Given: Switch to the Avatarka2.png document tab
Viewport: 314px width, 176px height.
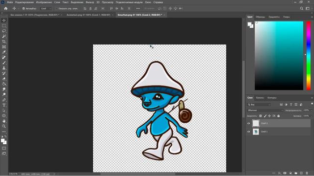Looking at the screenshot, I should [x=88, y=15].
